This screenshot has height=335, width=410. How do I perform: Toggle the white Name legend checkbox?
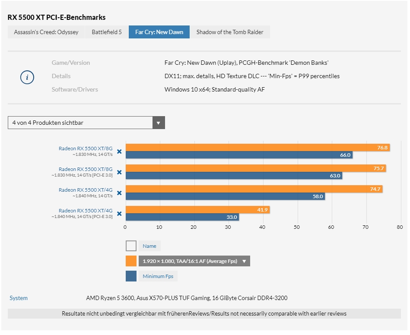pos(131,246)
